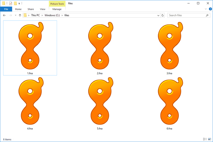Switch to Large icons view in status bar
The image size is (213, 142).
[210, 139]
